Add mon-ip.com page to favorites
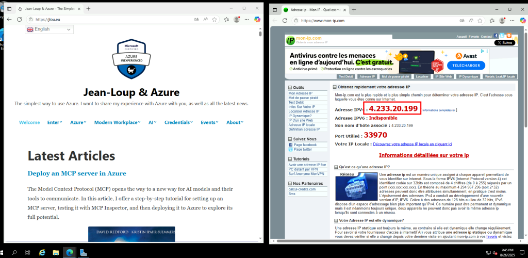 pyautogui.click(x=480, y=21)
